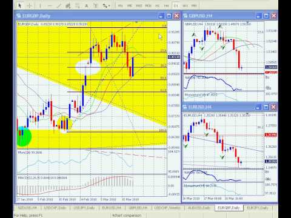Switch chart to D1 daily timeframe
The image size is (291, 218).
176,5
